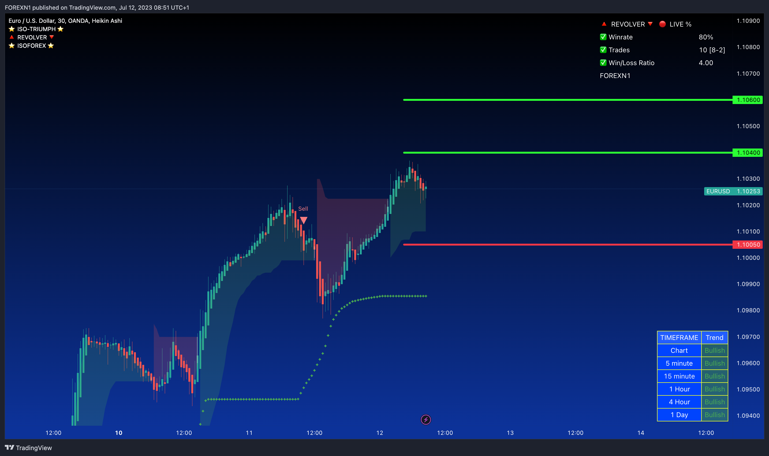Click the TIMEFRAME table header cell

tap(679, 338)
